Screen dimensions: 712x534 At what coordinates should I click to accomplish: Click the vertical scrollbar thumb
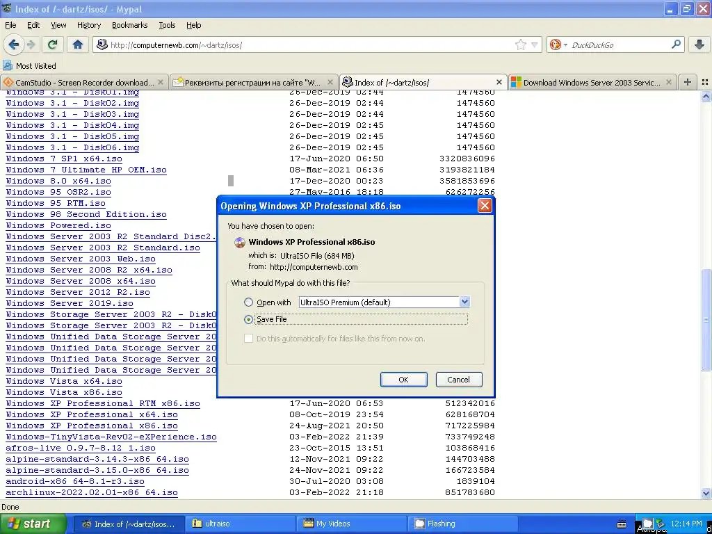[706, 320]
